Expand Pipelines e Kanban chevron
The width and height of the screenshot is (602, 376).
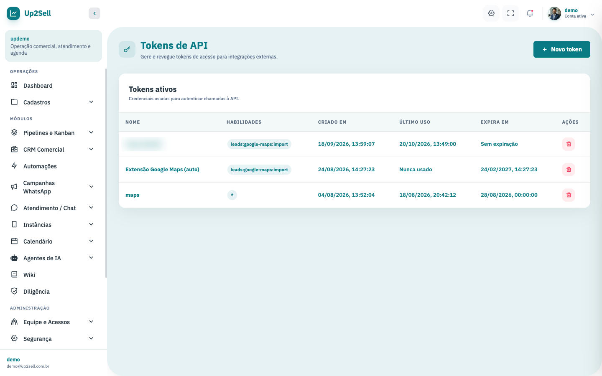91,132
